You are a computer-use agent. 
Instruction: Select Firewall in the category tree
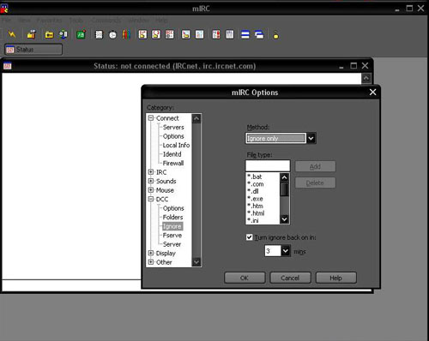click(173, 164)
